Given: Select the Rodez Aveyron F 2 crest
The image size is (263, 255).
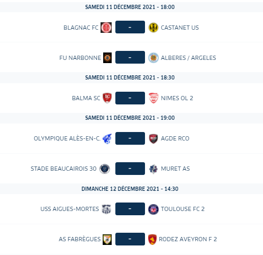Looking at the screenshot, I should [152, 240].
